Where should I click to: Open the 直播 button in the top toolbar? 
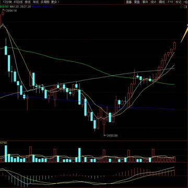129,2
